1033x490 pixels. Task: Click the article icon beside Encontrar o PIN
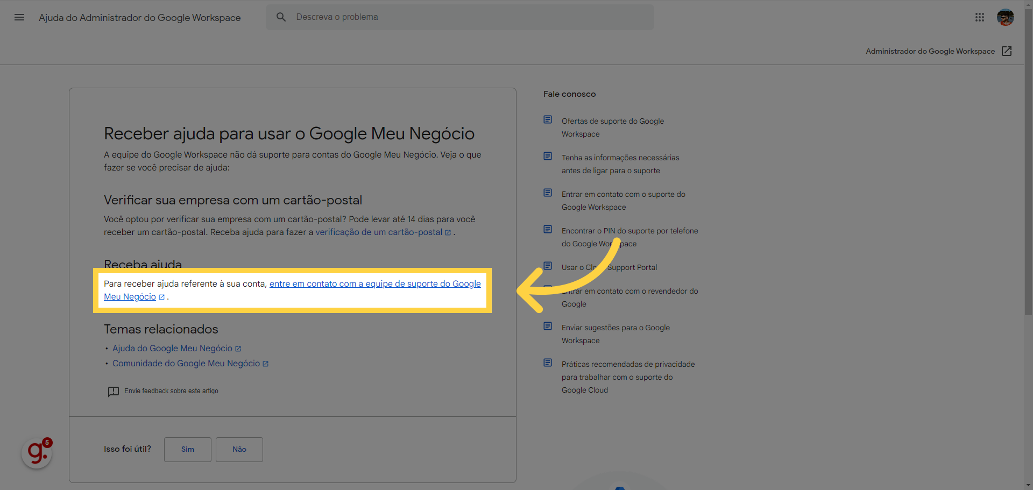tap(548, 229)
